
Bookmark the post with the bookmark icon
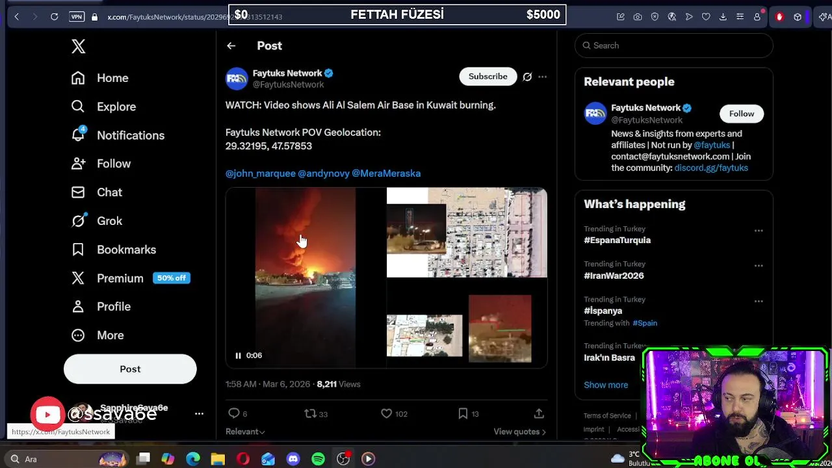click(x=463, y=413)
